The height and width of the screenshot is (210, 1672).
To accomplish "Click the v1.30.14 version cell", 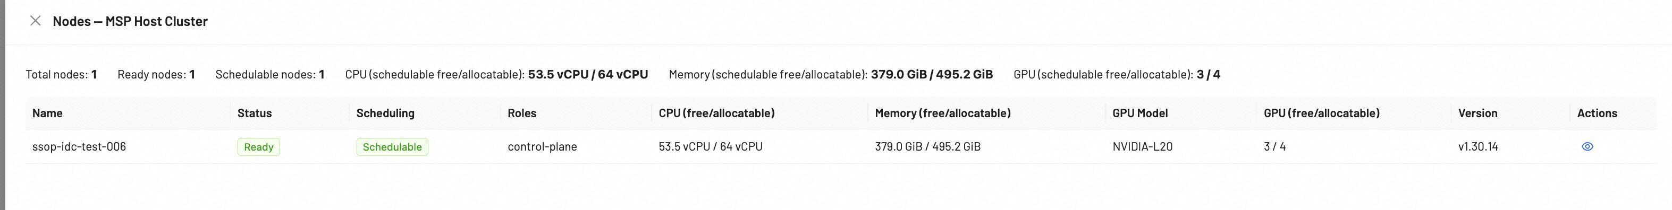I will click(x=1478, y=146).
